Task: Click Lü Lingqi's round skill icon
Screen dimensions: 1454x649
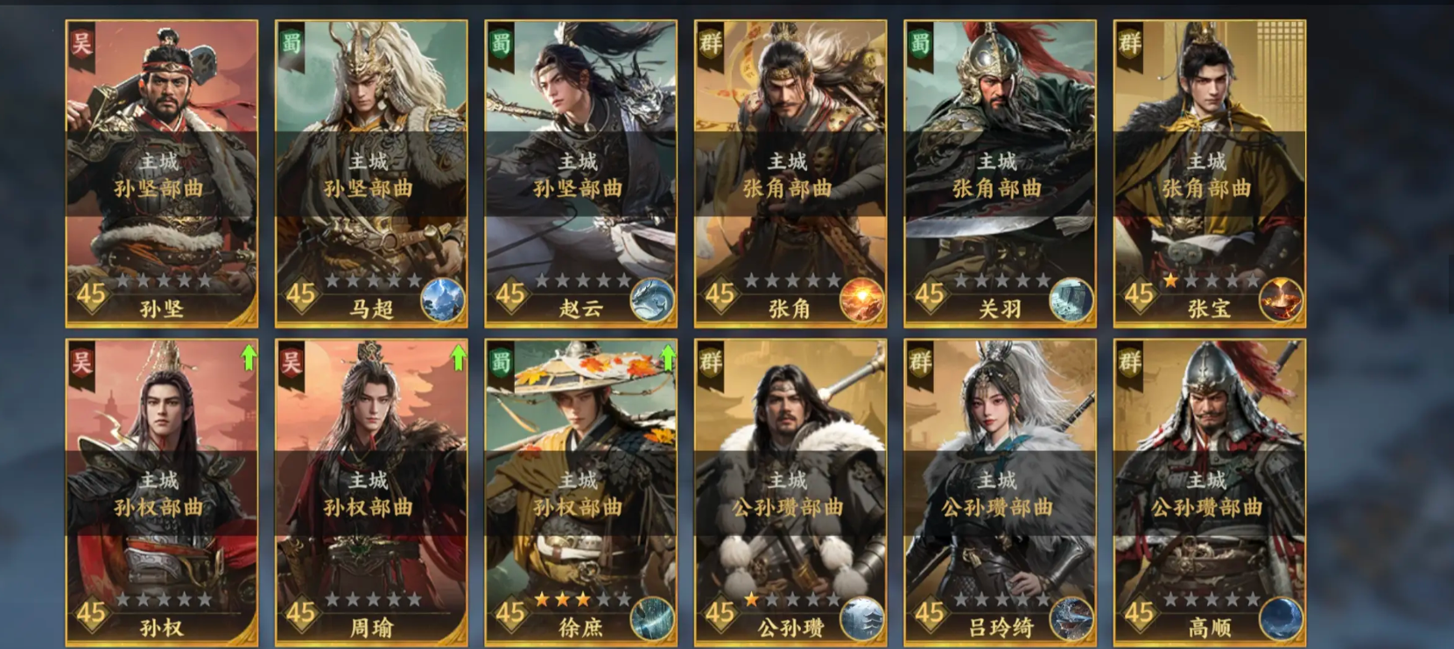Action: [1071, 618]
